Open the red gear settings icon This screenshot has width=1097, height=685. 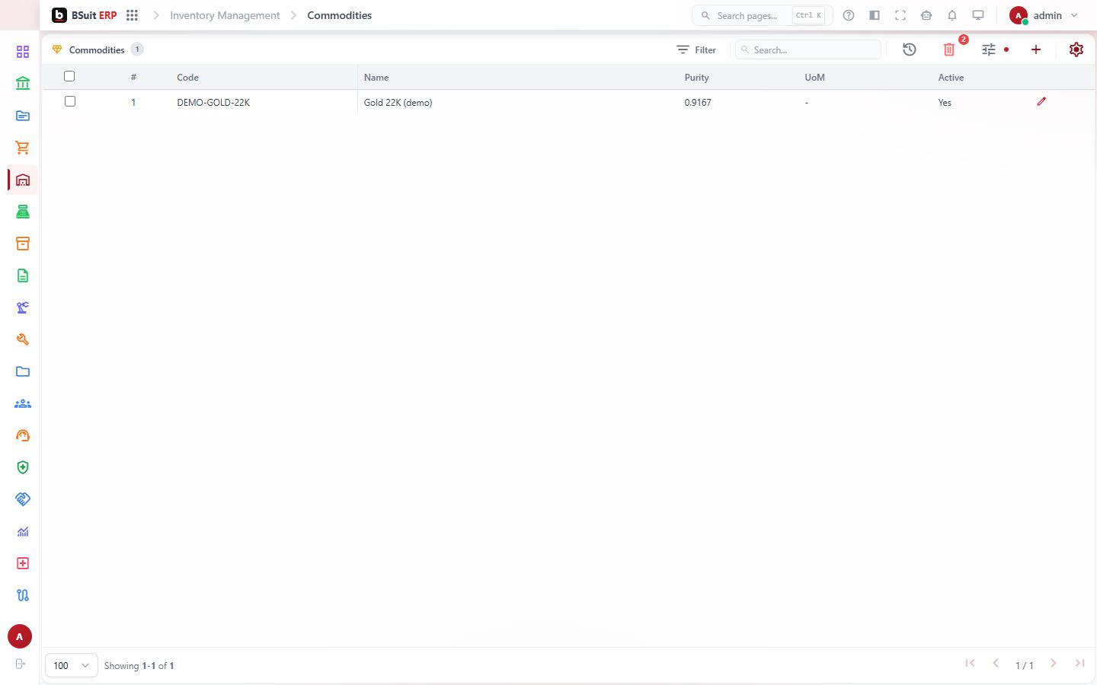click(x=1076, y=49)
